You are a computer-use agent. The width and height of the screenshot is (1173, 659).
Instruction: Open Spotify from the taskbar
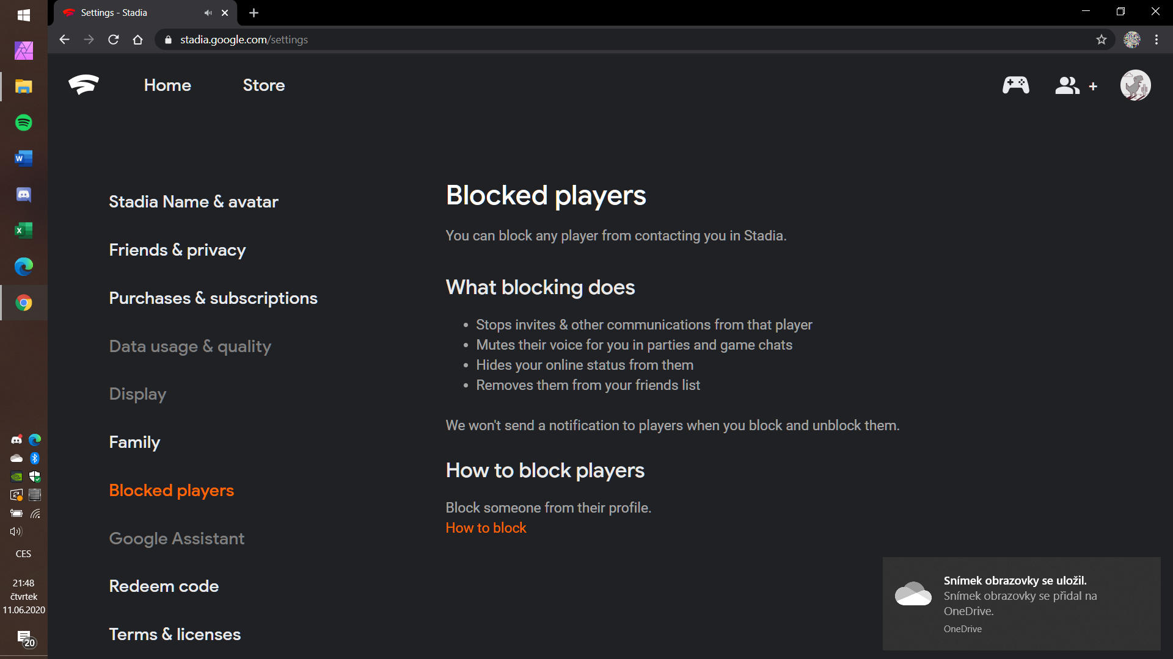[24, 123]
